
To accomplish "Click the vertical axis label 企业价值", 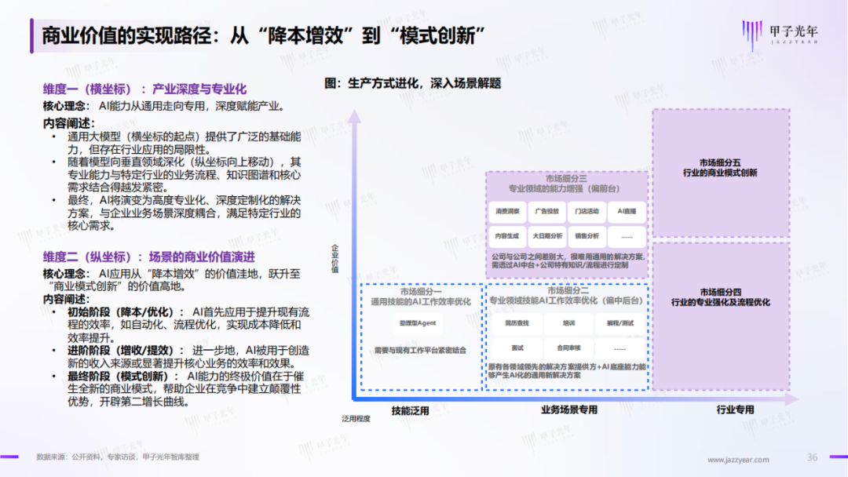I will coord(334,259).
